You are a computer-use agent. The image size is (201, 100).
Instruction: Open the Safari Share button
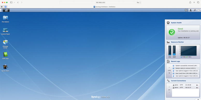[190, 2]
